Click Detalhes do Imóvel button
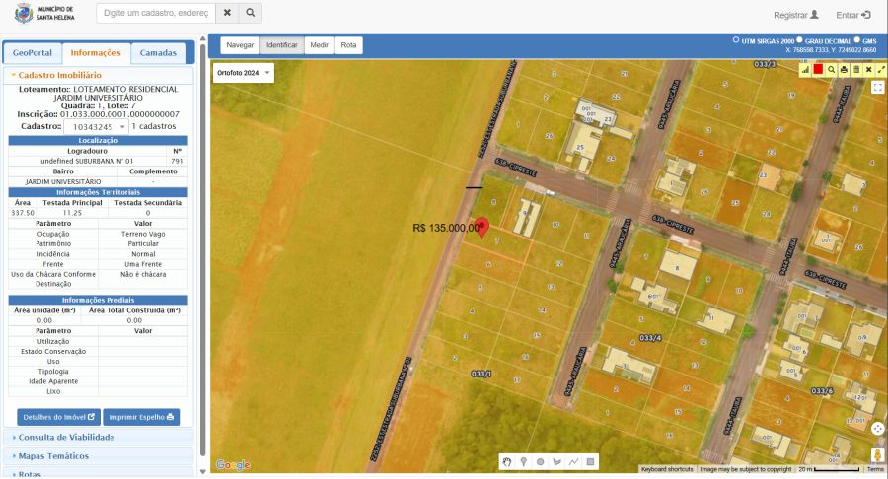 58,416
